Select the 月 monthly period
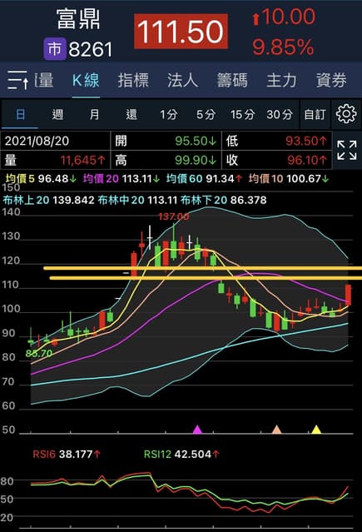This screenshot has width=362, height=532. pyautogui.click(x=94, y=114)
